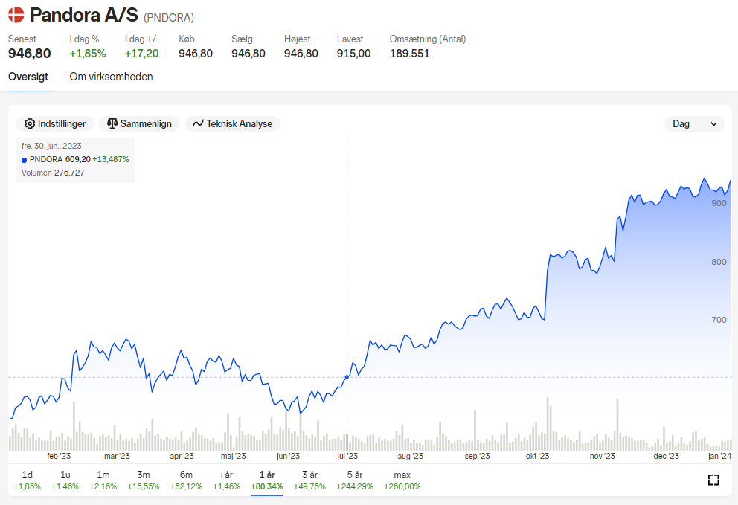Click the 800 price axis label
738x505 pixels.
pyautogui.click(x=719, y=262)
